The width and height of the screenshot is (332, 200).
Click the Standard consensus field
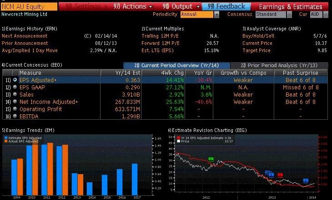click(x=271, y=15)
